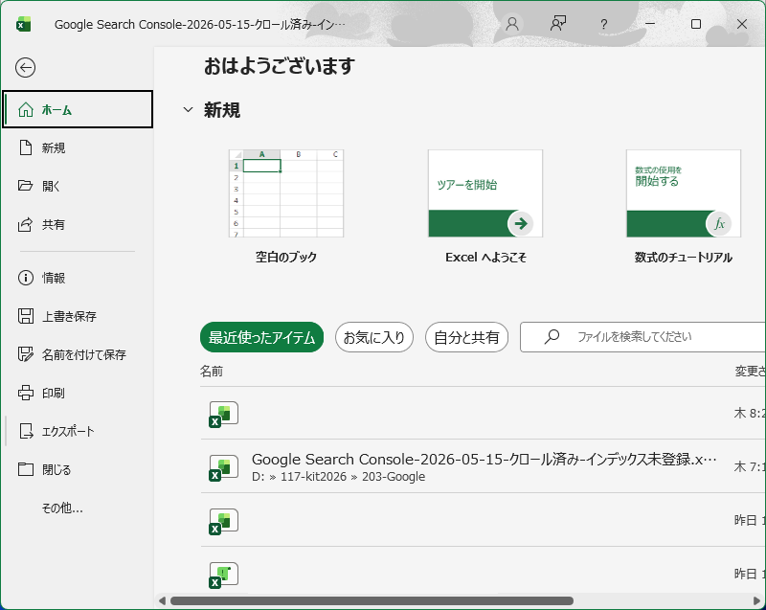
Task: Click the save-as disk with pencil icon
Action: tap(26, 354)
